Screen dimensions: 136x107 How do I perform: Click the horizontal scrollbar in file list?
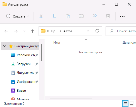[x=71, y=98]
